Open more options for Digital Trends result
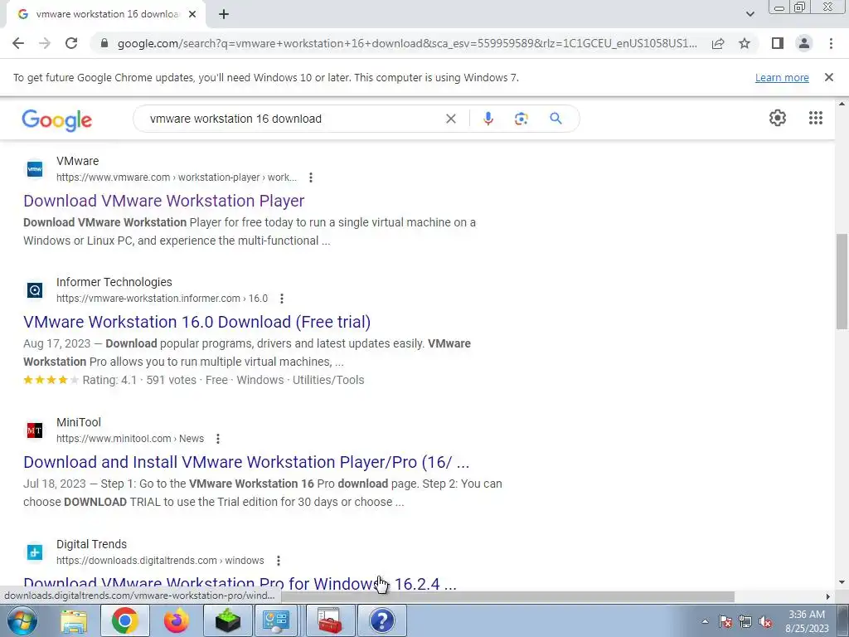Image resolution: width=849 pixels, height=637 pixels. [x=279, y=561]
